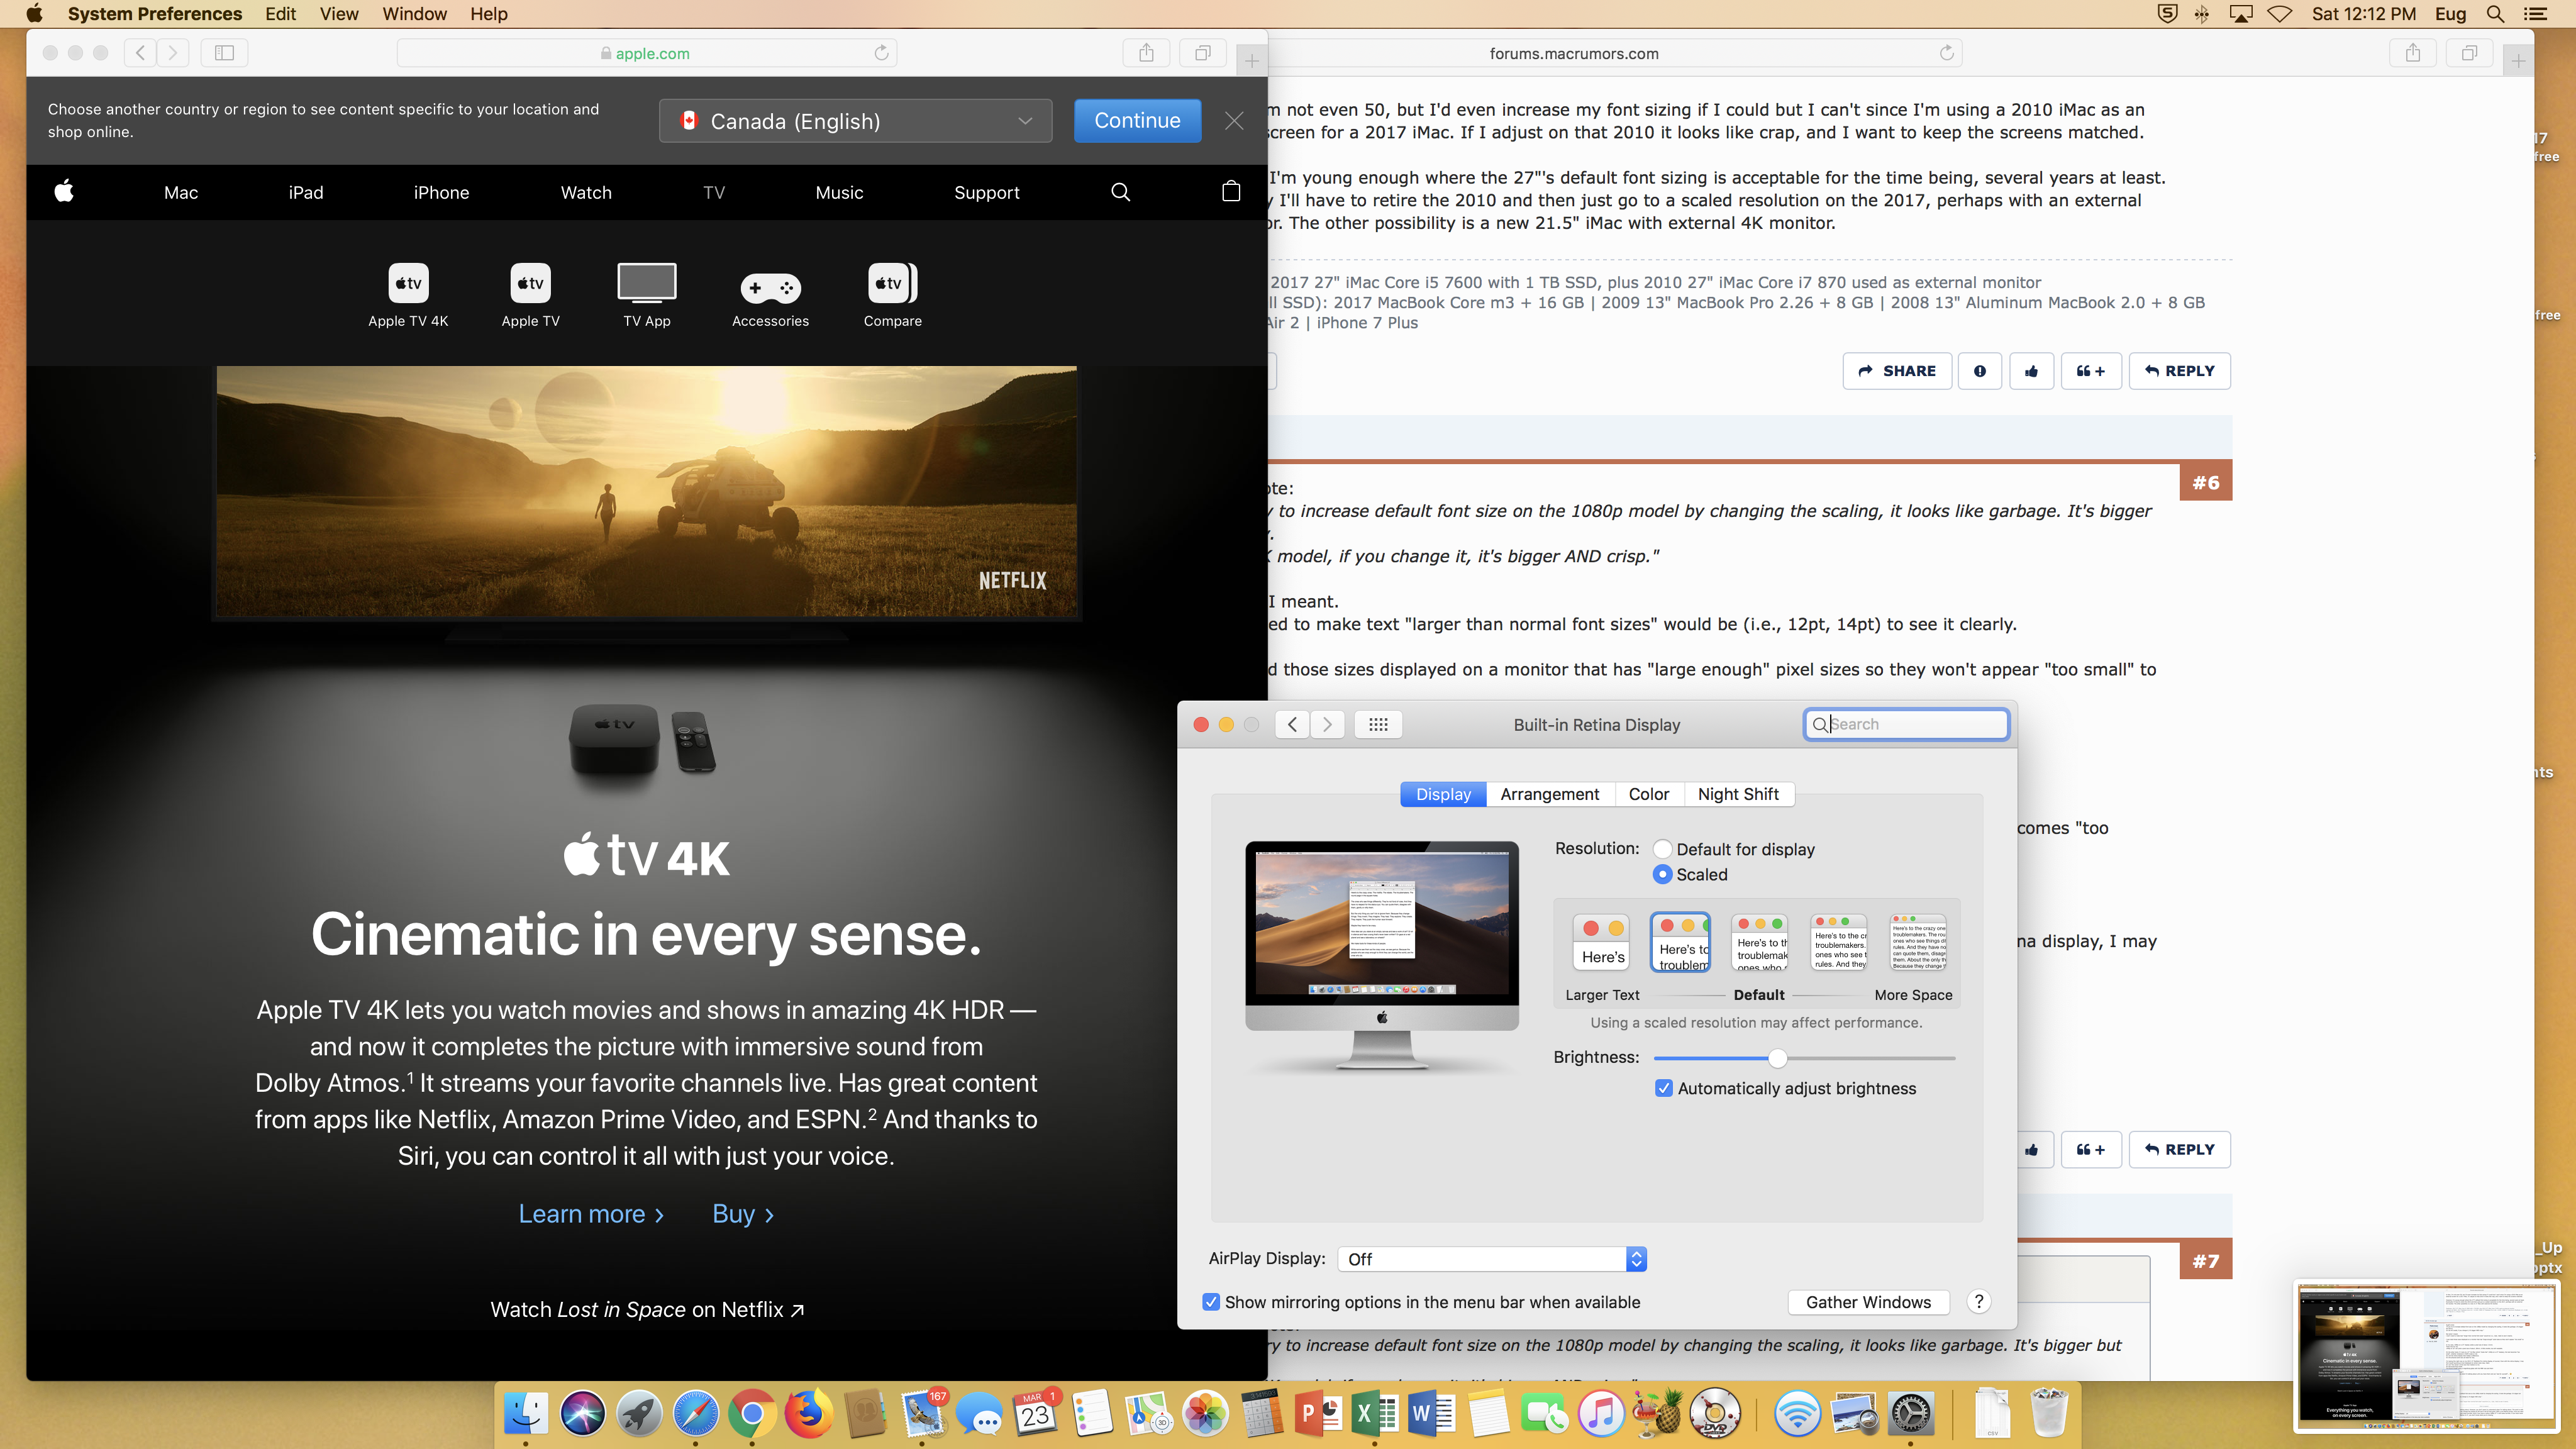This screenshot has height=1449, width=2576.
Task: Select the Scaled resolution radio button
Action: click(x=1663, y=874)
